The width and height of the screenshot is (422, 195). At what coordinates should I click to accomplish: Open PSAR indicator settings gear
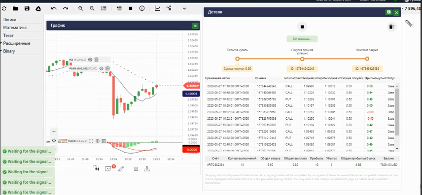[102, 68]
